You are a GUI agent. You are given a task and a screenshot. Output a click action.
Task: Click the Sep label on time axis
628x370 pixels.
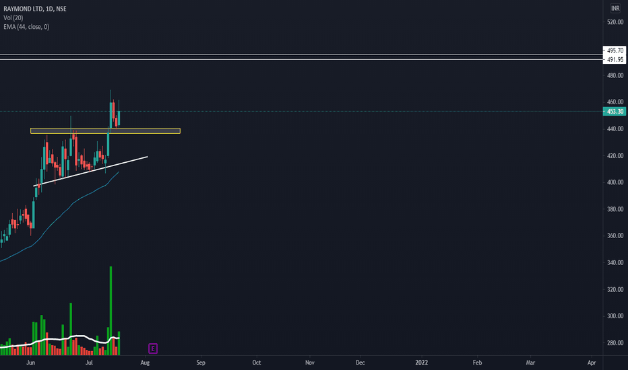[201, 363]
